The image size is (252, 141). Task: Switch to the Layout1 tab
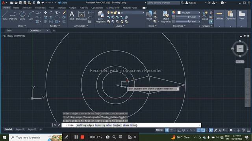pyautogui.click(x=20, y=129)
